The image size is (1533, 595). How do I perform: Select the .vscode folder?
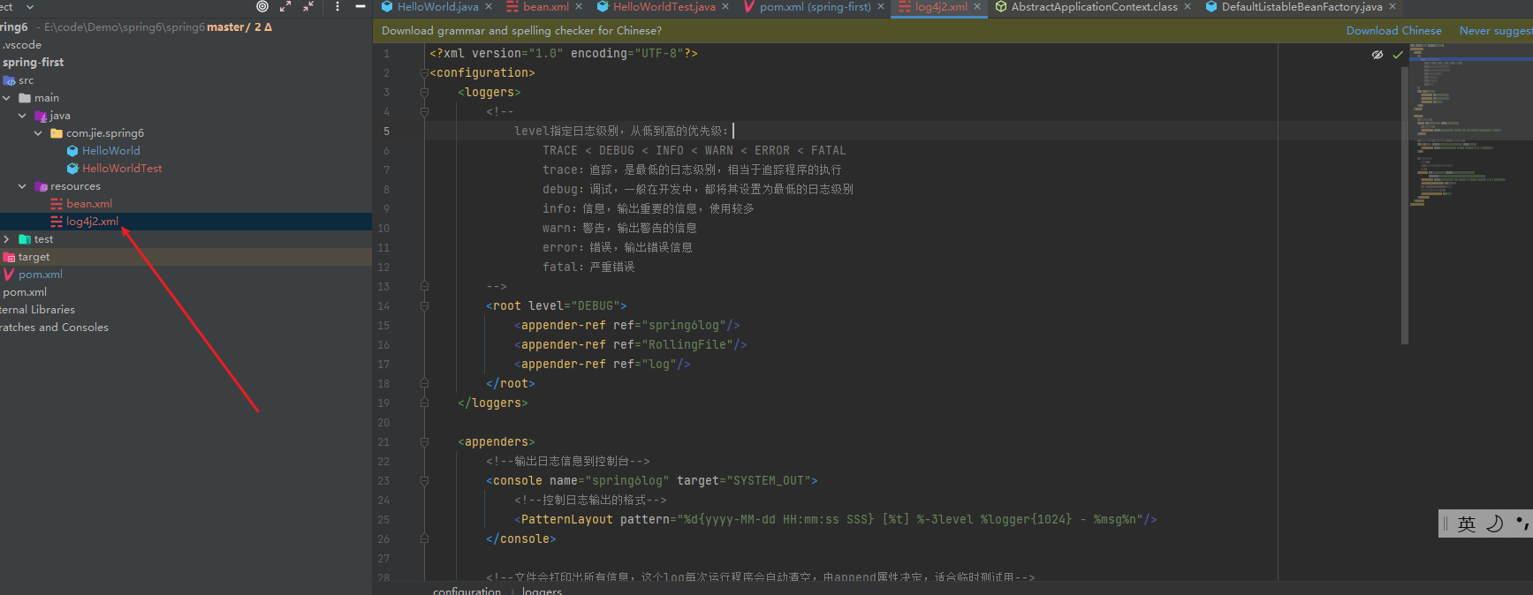click(x=21, y=45)
